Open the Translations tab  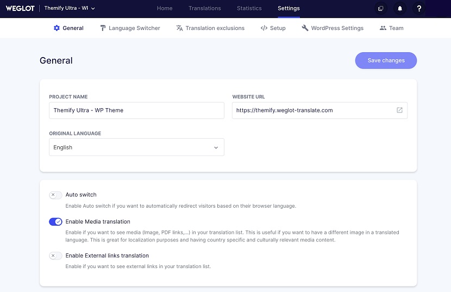204,8
